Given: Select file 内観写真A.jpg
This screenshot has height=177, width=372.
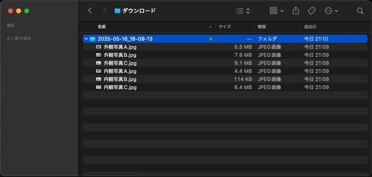Looking at the screenshot, I should coord(120,71).
